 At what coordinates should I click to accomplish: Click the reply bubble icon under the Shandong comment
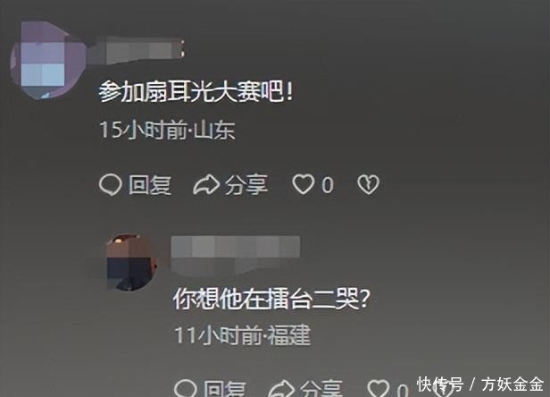pyautogui.click(x=111, y=185)
